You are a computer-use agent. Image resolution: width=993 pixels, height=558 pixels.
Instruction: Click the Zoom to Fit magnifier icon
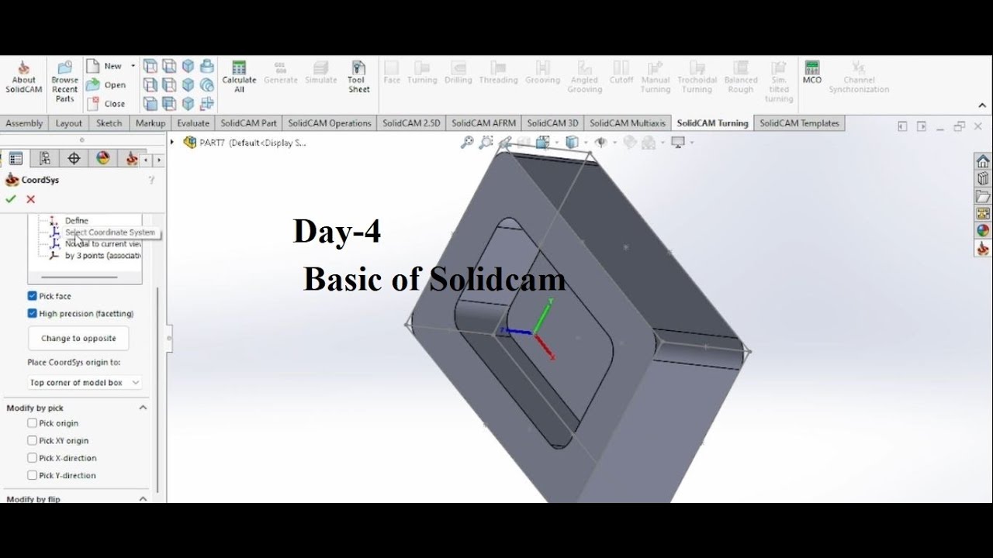click(x=467, y=143)
